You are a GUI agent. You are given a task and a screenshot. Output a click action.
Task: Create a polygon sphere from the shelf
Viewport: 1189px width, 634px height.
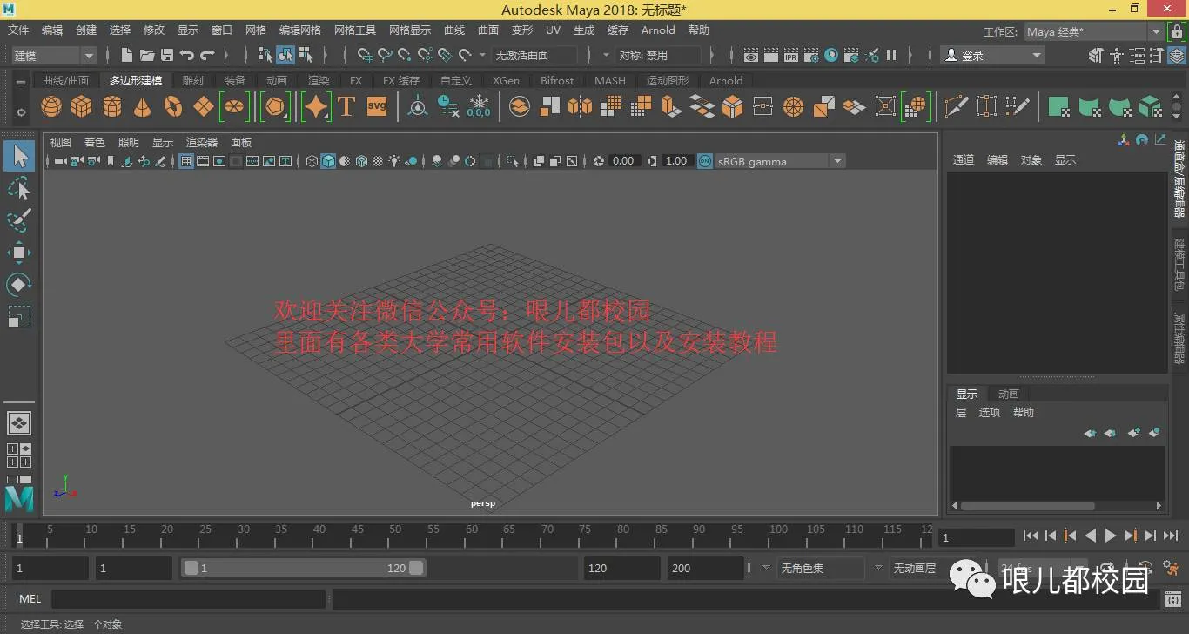[51, 107]
